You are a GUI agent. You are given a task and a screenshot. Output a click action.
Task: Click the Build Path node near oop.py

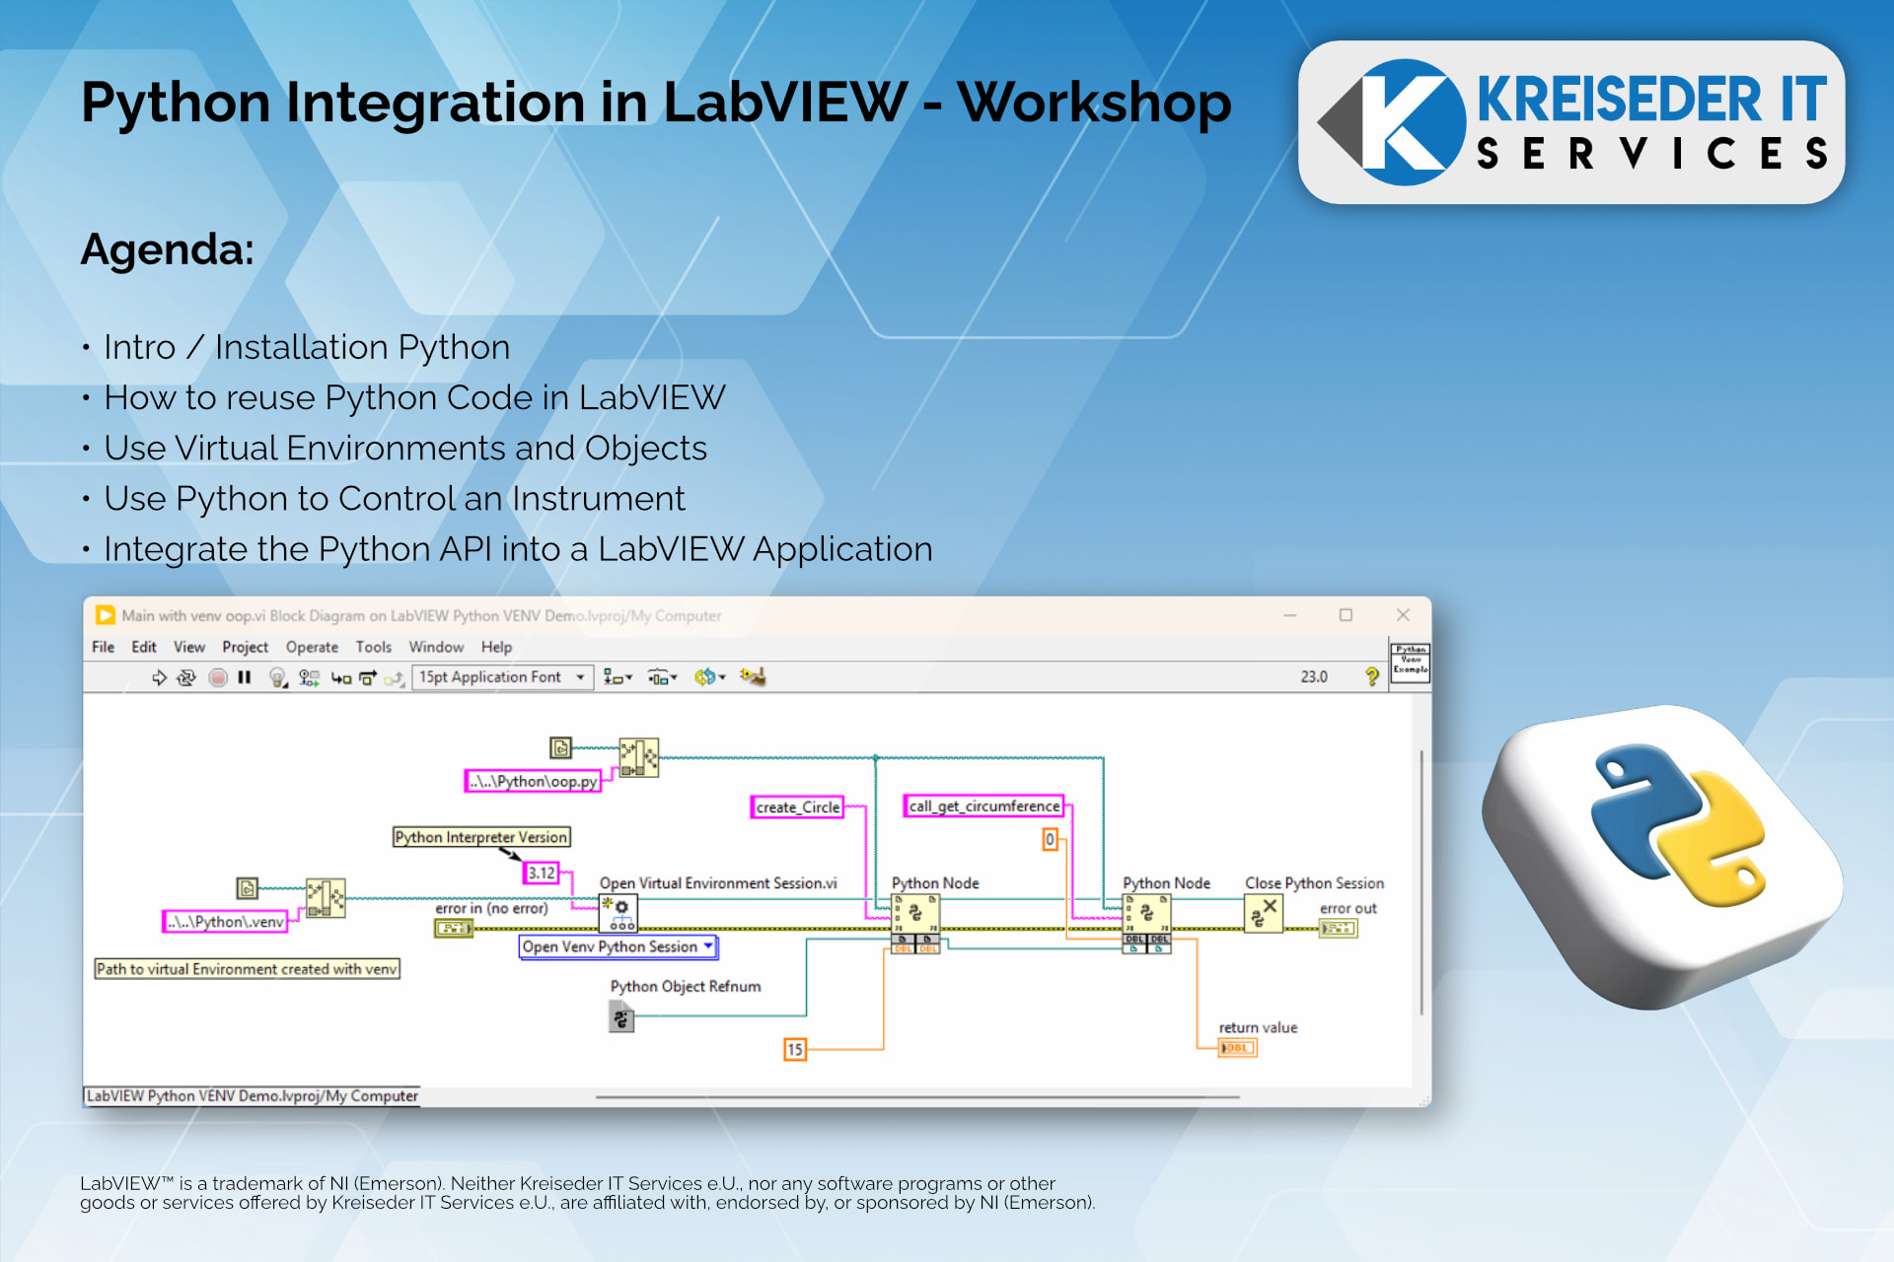coord(638,757)
